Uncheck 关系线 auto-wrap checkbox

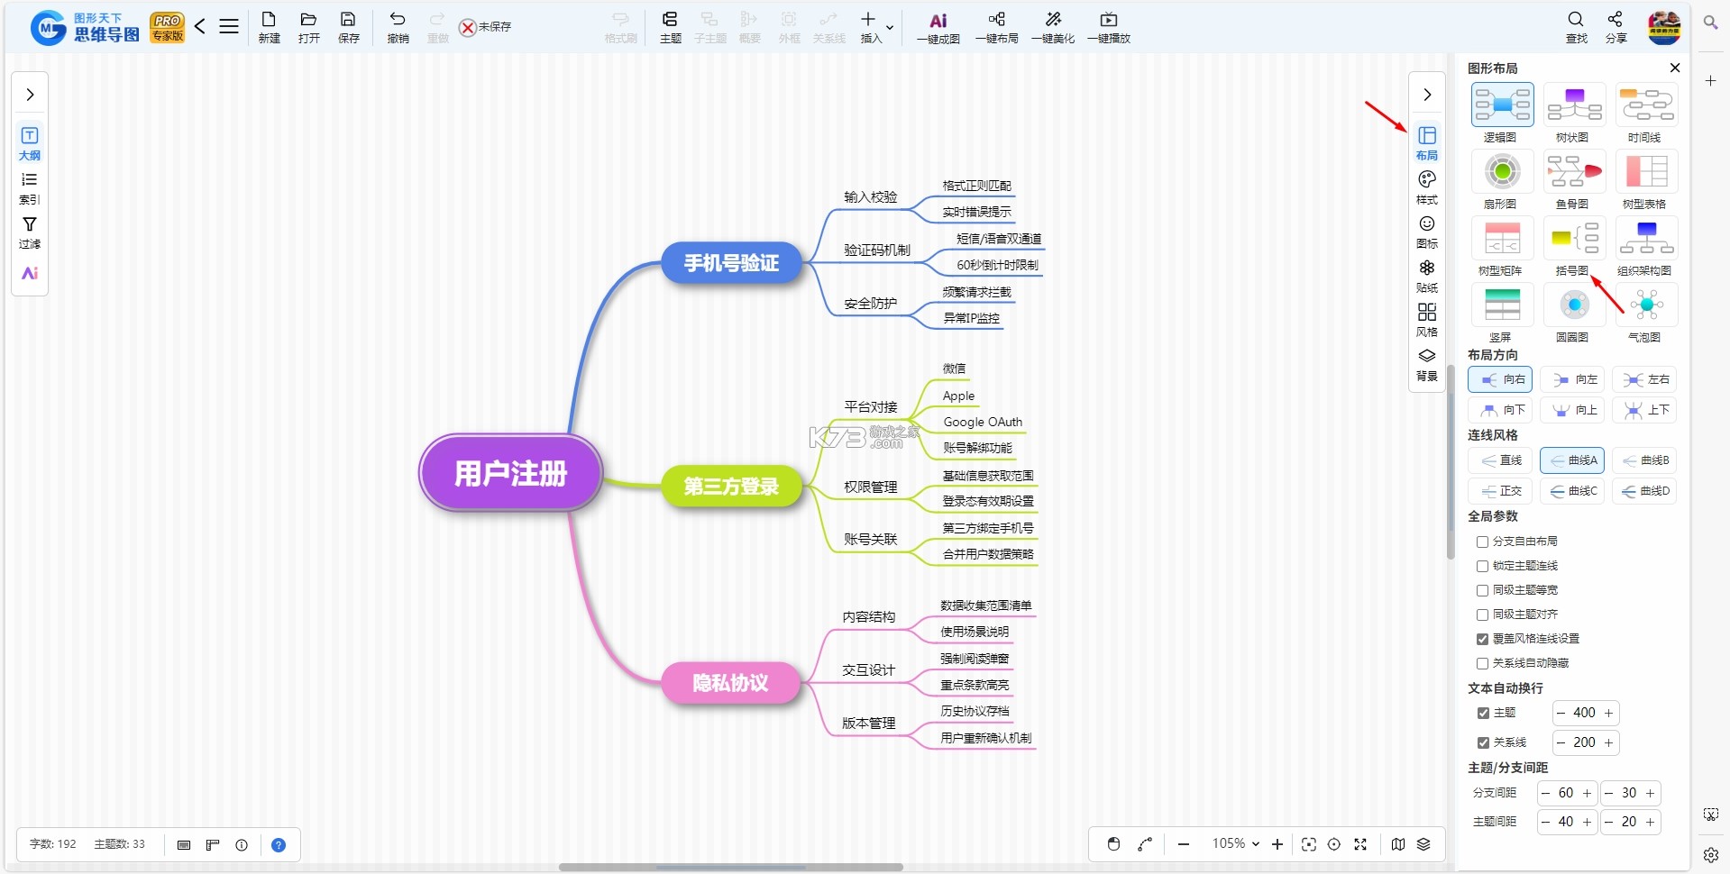click(1483, 742)
